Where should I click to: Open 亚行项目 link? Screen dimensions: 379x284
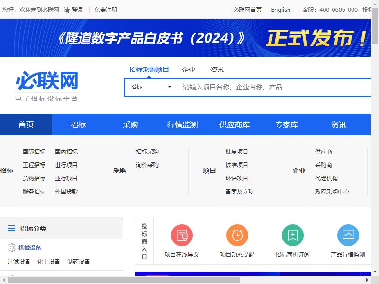66,178
